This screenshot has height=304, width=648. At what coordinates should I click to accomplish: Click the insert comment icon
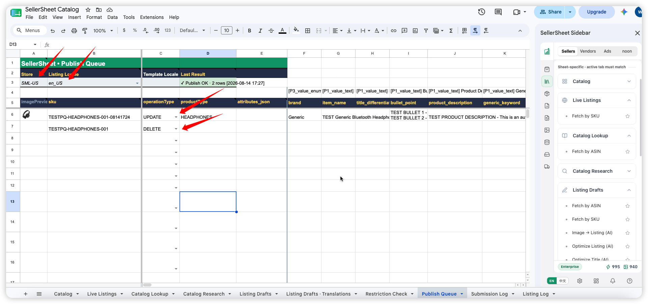tap(404, 31)
